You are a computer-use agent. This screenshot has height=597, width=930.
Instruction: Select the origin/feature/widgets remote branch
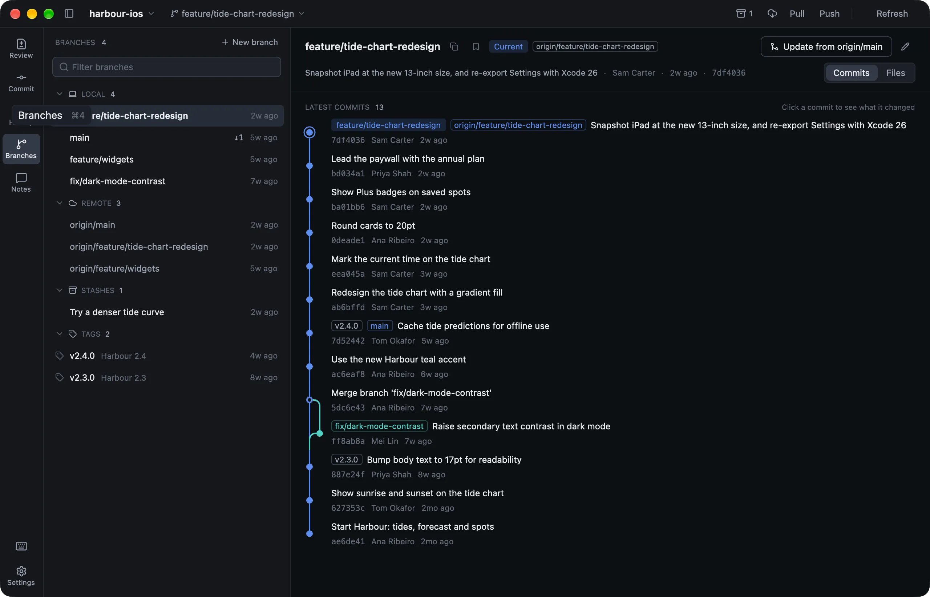click(168, 268)
